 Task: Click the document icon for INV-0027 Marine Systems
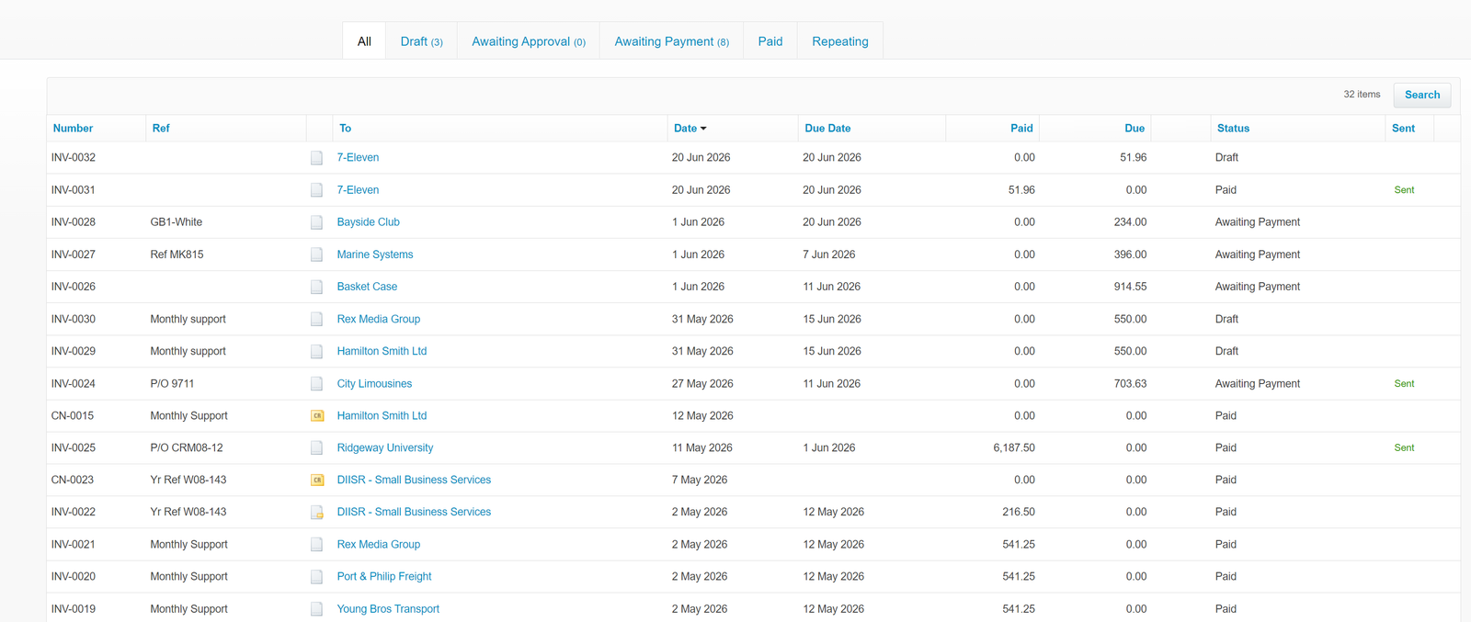pos(316,254)
